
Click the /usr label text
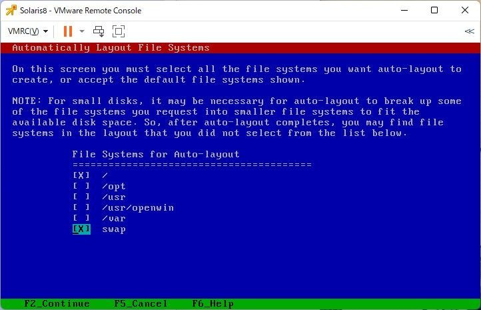[114, 197]
